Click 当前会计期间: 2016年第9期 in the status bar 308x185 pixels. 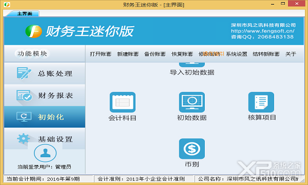coord(43,179)
